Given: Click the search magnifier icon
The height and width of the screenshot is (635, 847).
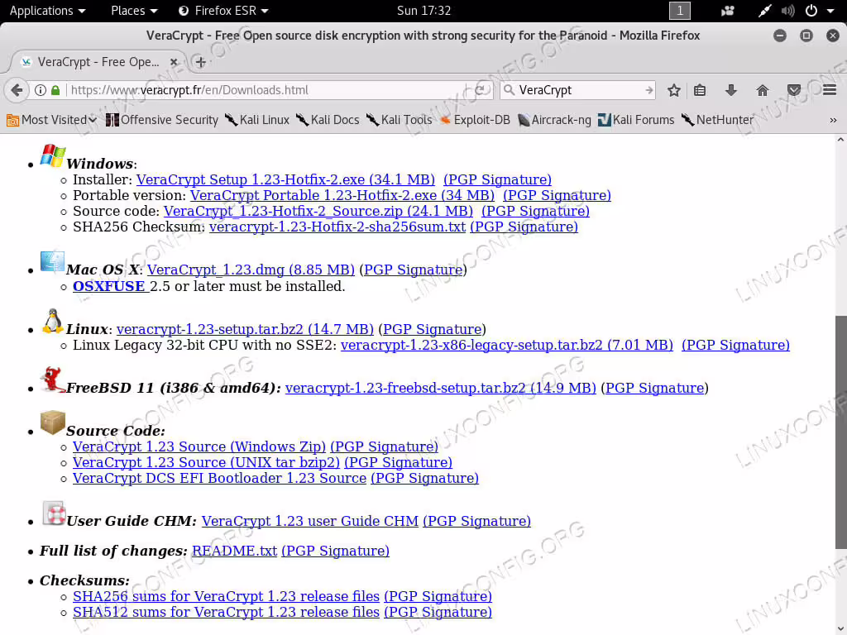Looking at the screenshot, I should [x=509, y=90].
